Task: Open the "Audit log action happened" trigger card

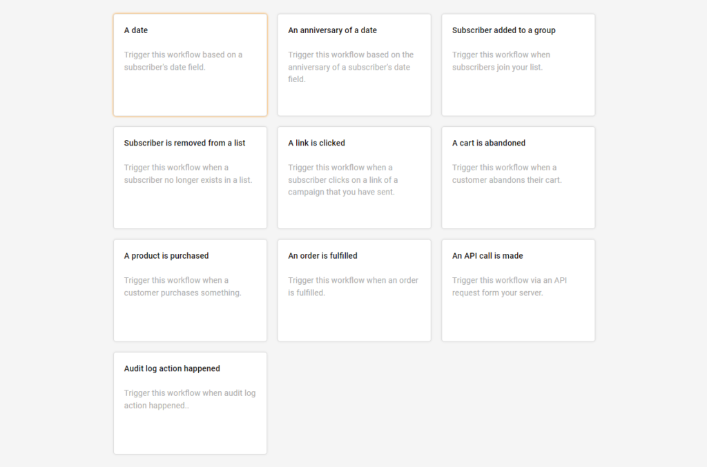Action: [x=190, y=403]
